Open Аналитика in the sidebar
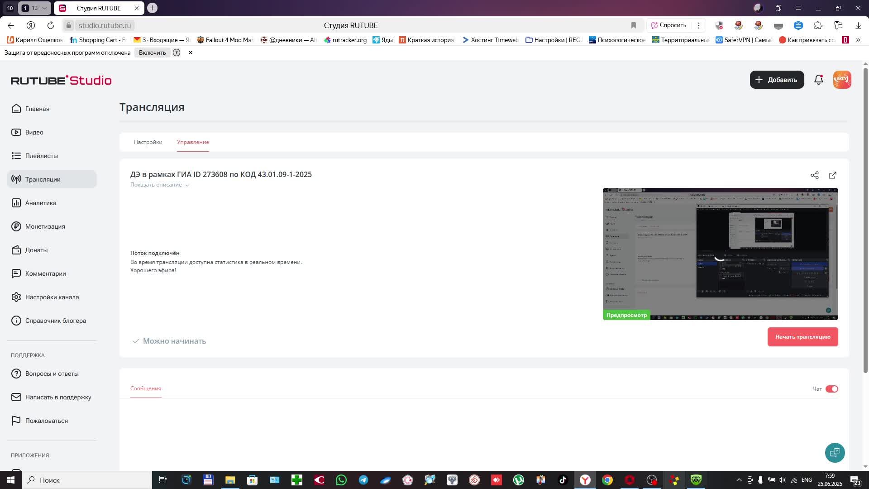 [x=41, y=203]
